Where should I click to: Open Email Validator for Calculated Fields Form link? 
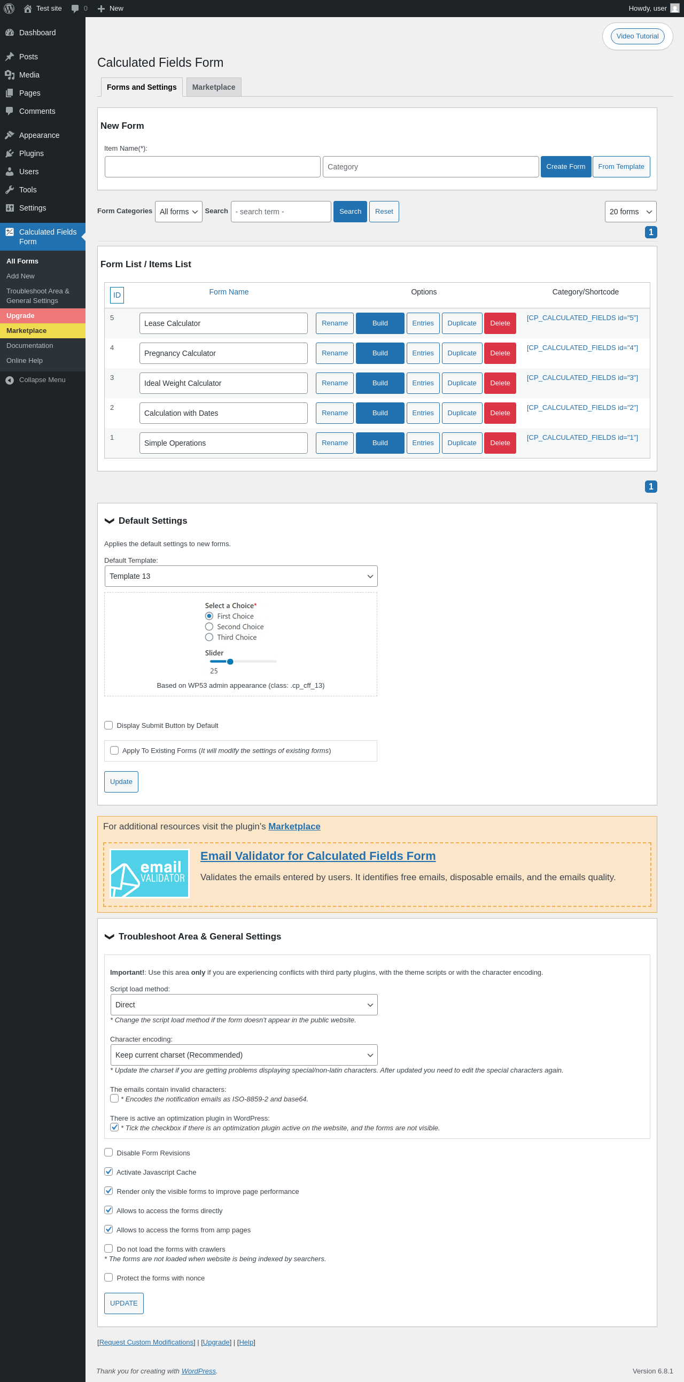coord(318,856)
